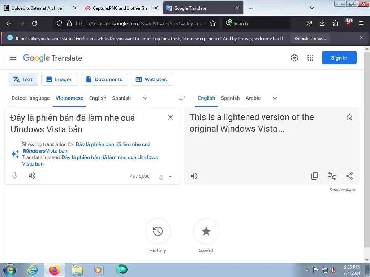Show hidden system tray icons
The width and height of the screenshot is (370, 277).
pos(307,270)
